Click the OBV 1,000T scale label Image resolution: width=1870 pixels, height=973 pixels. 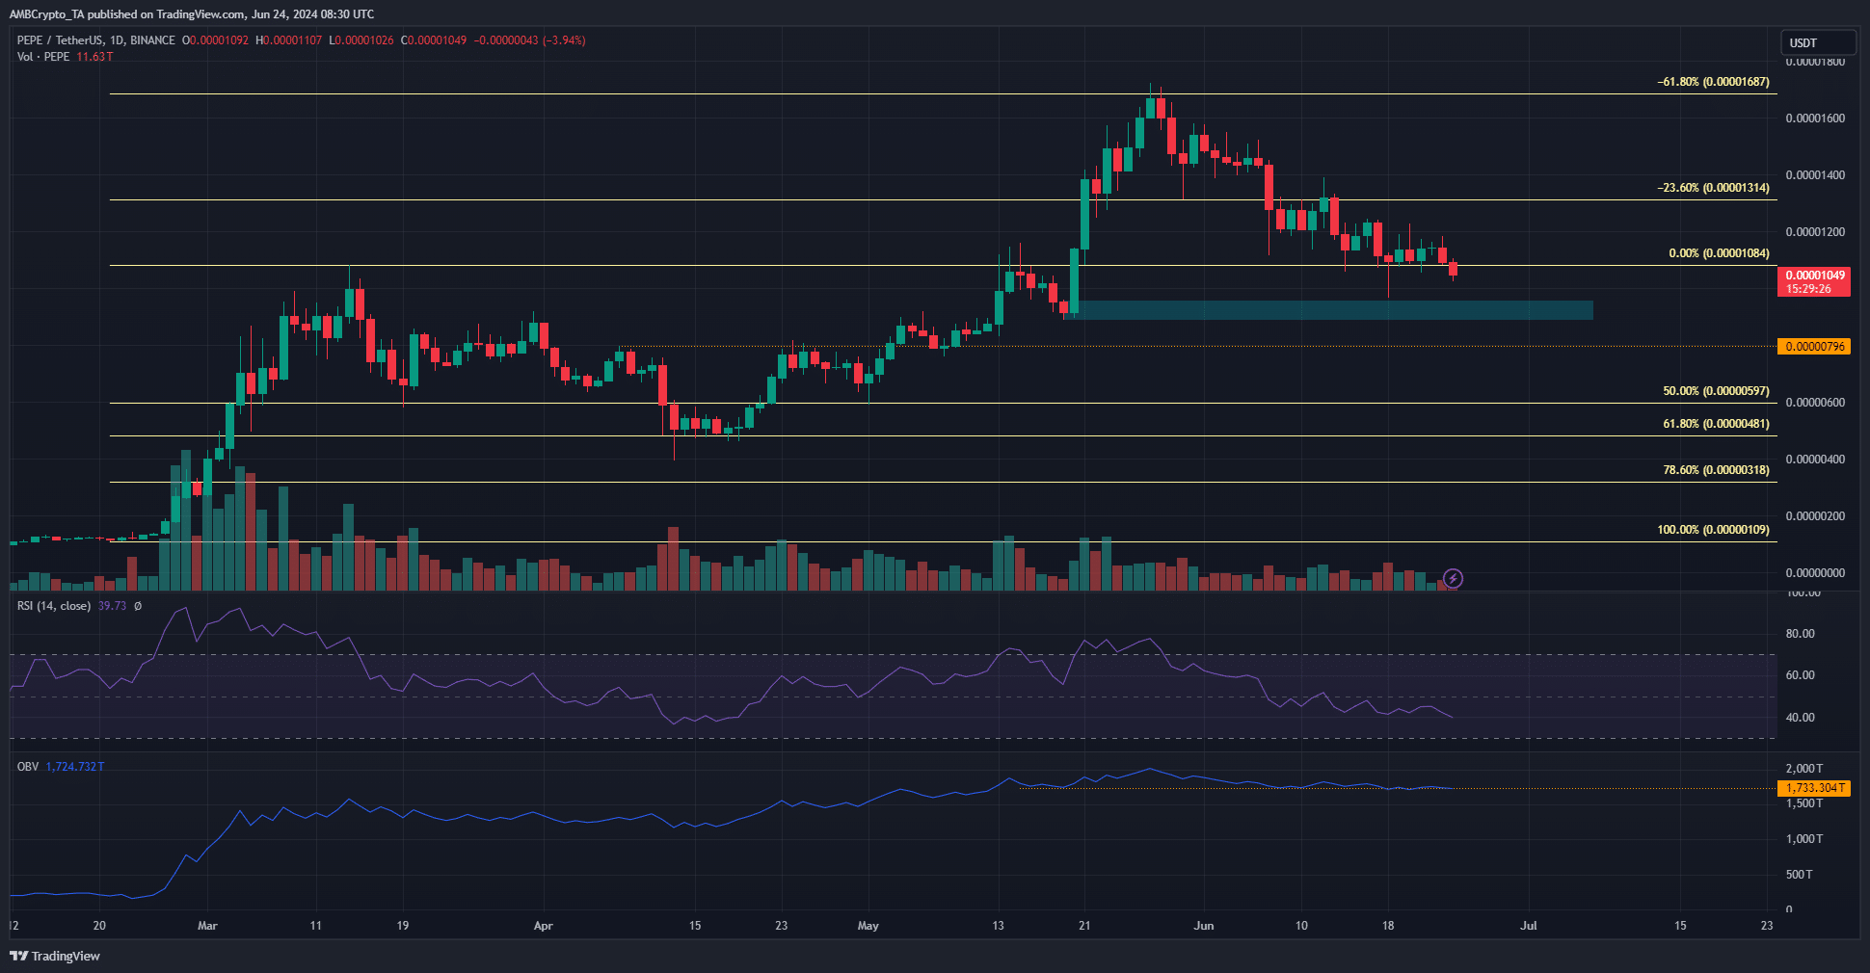pyautogui.click(x=1803, y=839)
